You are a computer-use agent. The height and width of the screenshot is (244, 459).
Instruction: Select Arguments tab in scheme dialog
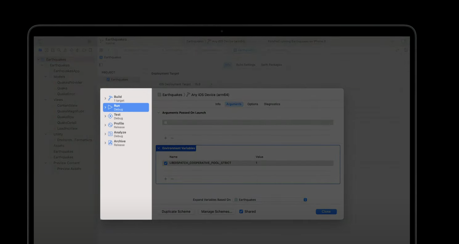[x=234, y=104]
